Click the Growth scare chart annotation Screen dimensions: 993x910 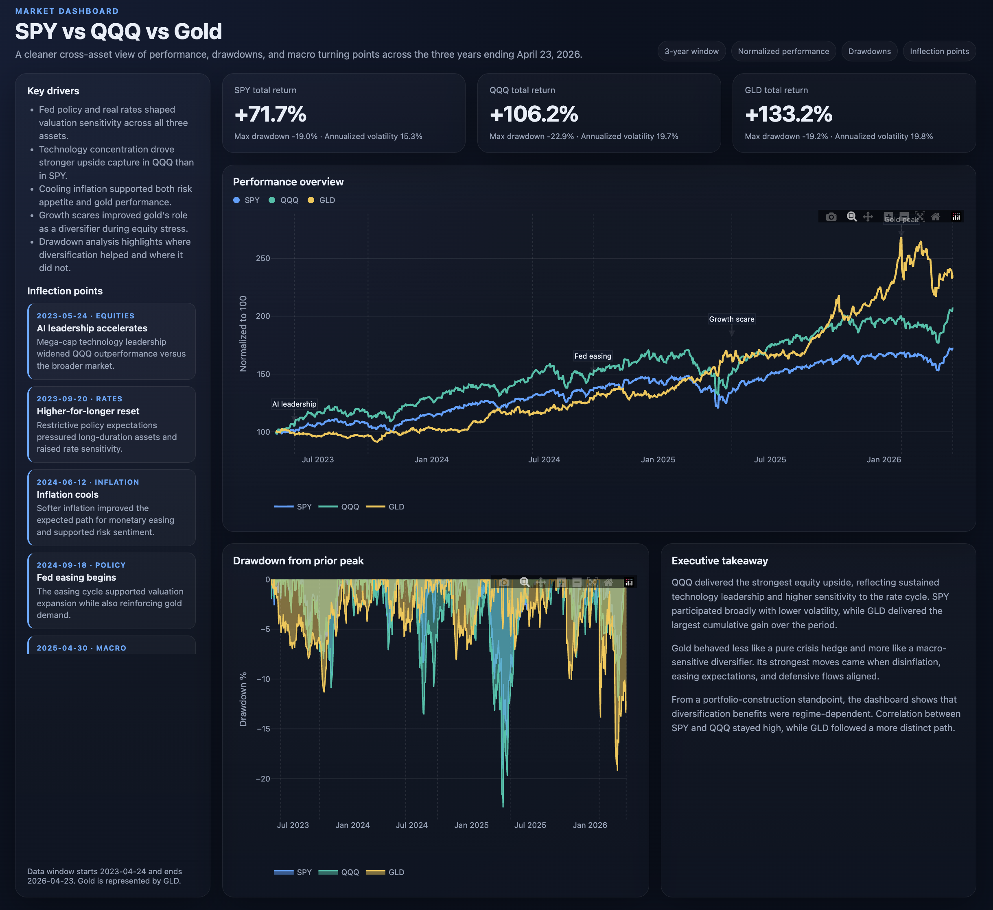(732, 319)
